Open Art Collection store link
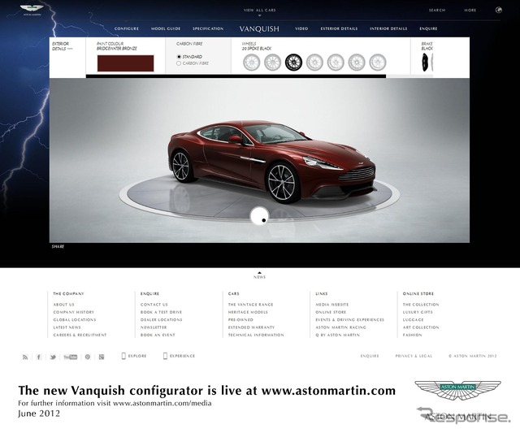The width and height of the screenshot is (520, 433). click(x=421, y=327)
